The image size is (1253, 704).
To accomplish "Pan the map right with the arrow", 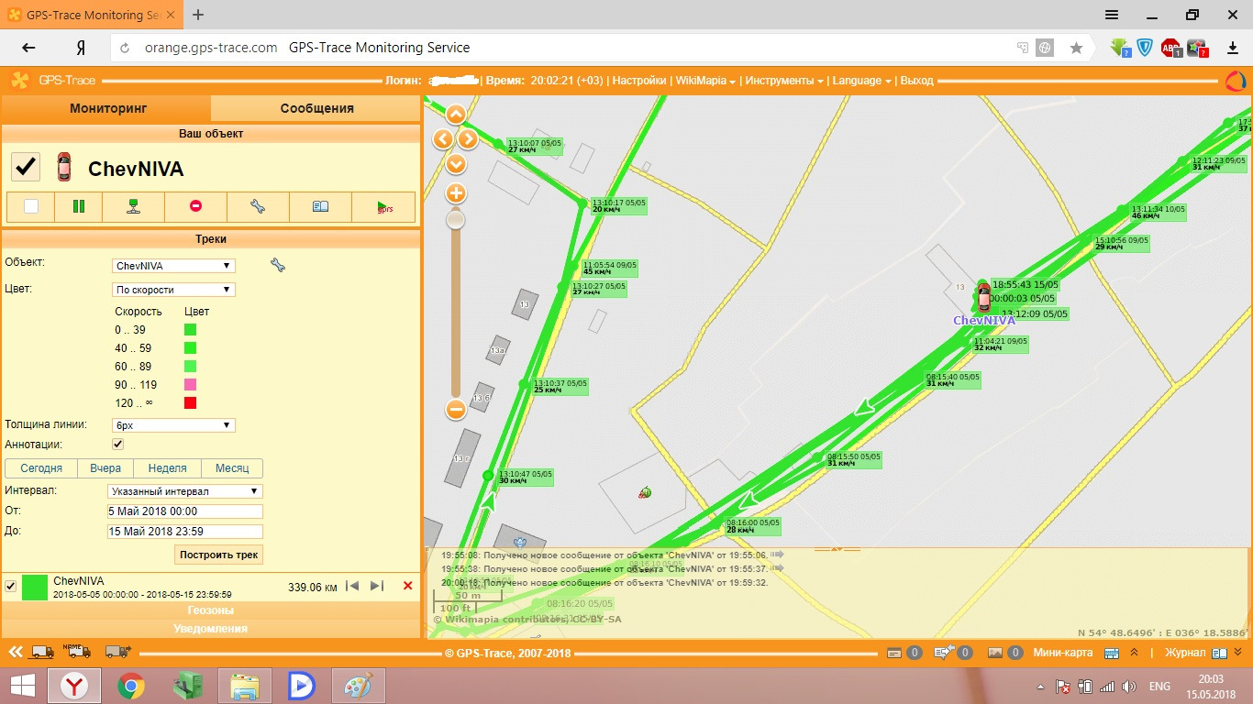I will pos(468,139).
